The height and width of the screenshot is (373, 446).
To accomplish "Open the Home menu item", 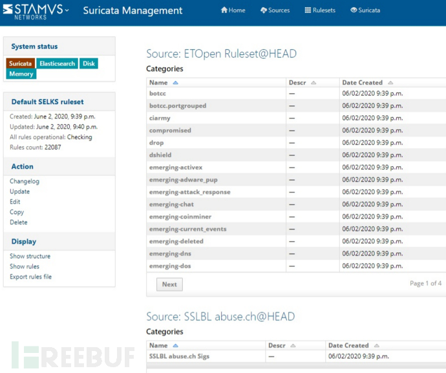I will click(233, 10).
